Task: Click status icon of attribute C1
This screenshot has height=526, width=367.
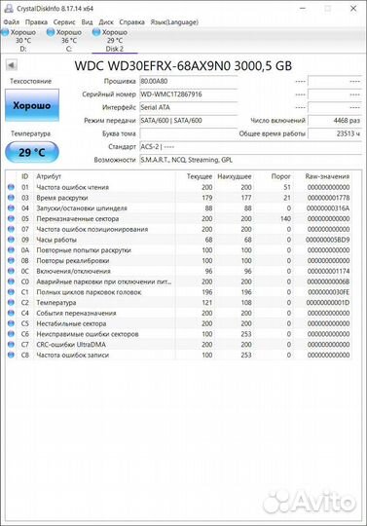Action: point(11,292)
